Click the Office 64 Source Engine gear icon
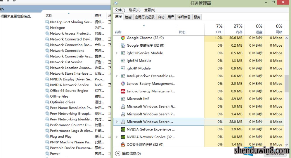This screenshot has height=158, width=291. 47,91
